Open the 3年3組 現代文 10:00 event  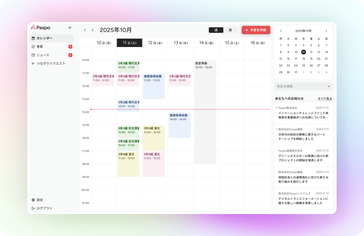128,67
